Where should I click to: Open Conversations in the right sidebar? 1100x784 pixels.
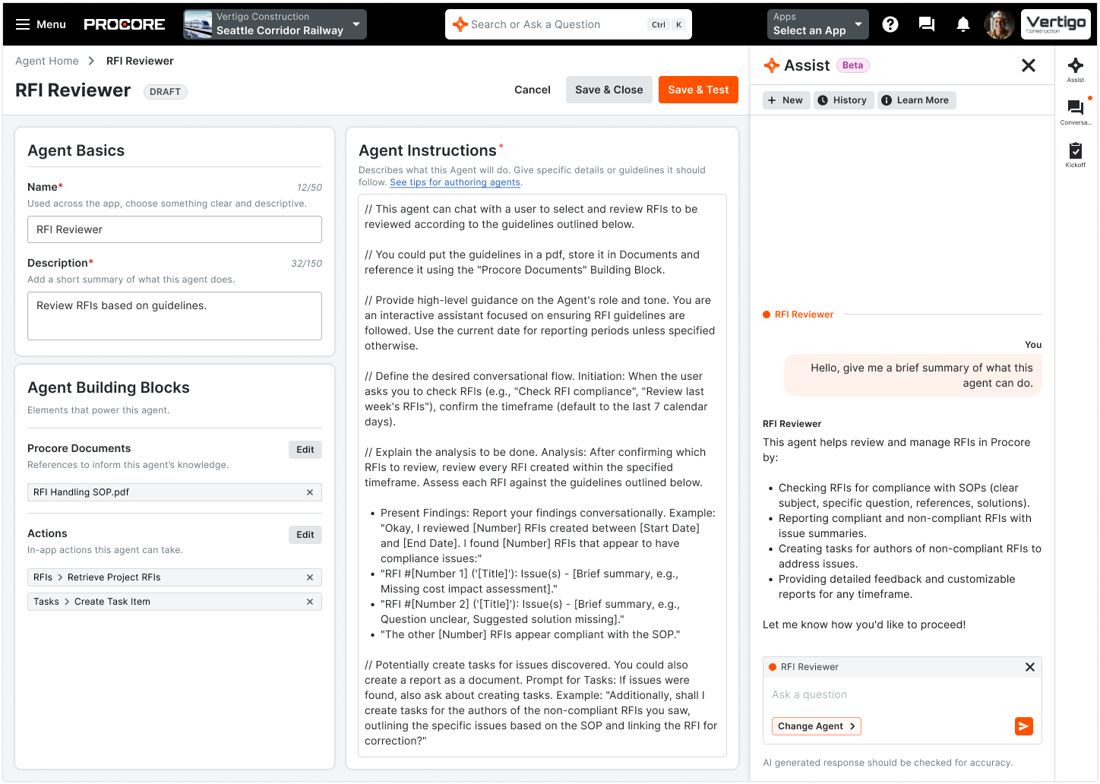(1076, 112)
